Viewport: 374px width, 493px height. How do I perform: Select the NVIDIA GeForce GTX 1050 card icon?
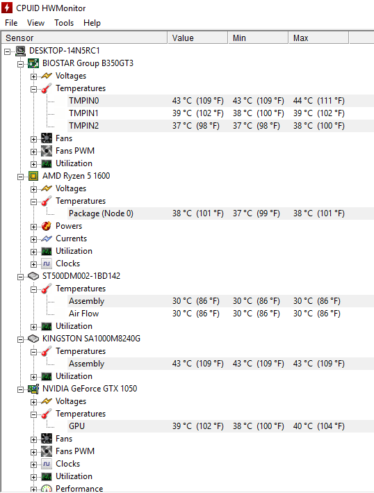(x=33, y=389)
